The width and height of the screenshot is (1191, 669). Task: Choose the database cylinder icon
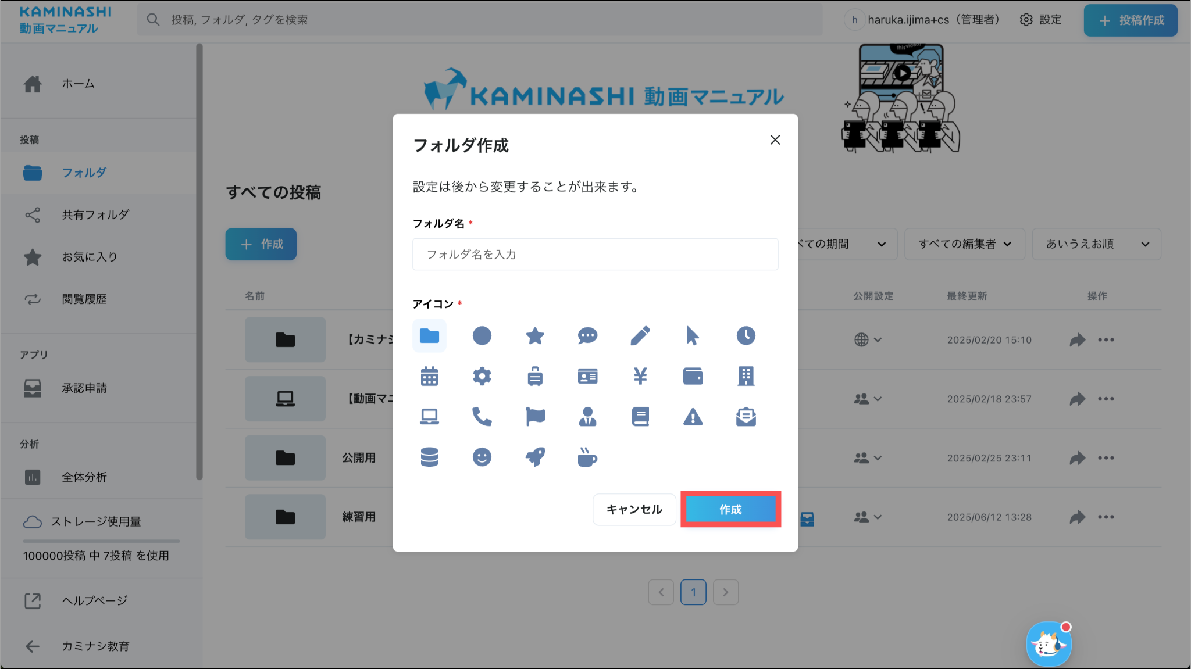(429, 457)
